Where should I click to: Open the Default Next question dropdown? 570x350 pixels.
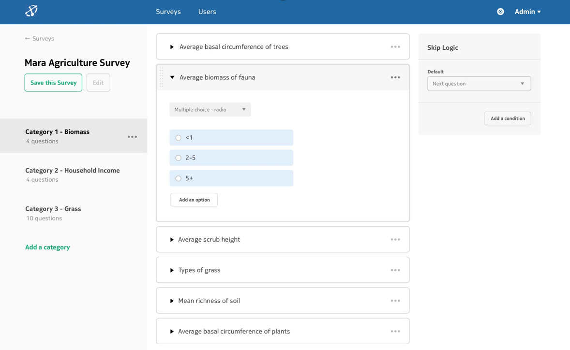479,84
